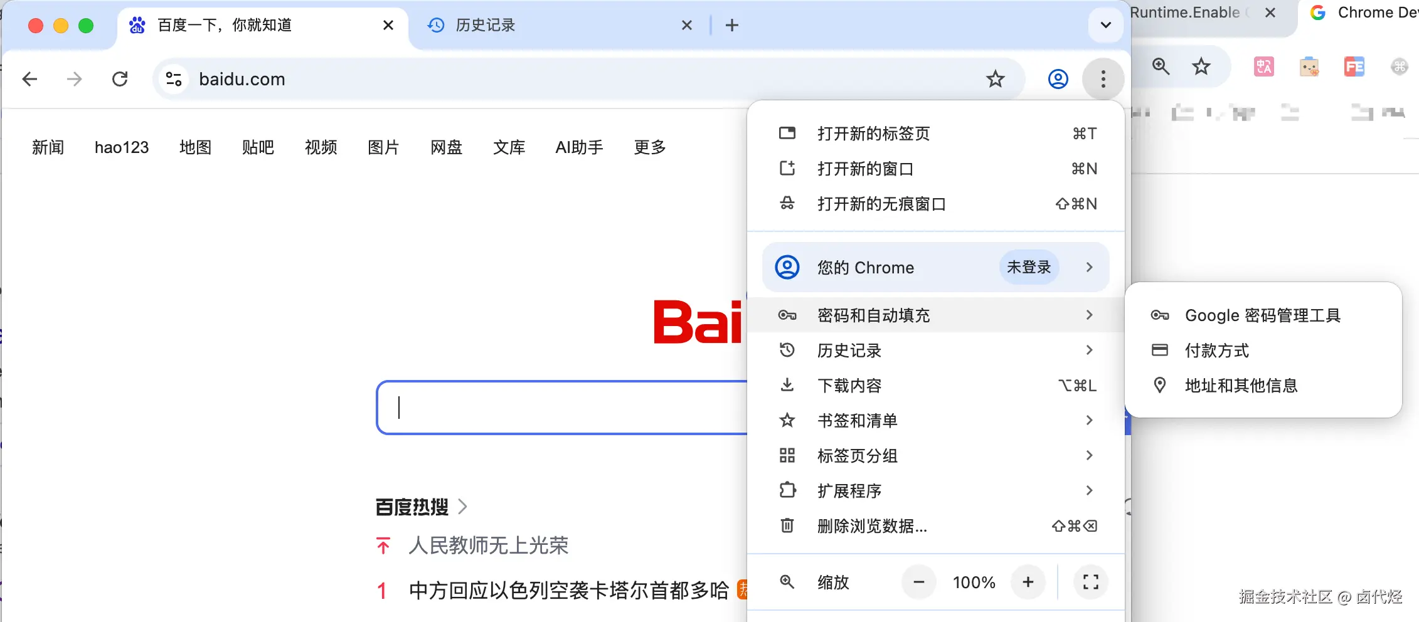
Task: Select 付款方式 from submenu
Action: coord(1263,350)
